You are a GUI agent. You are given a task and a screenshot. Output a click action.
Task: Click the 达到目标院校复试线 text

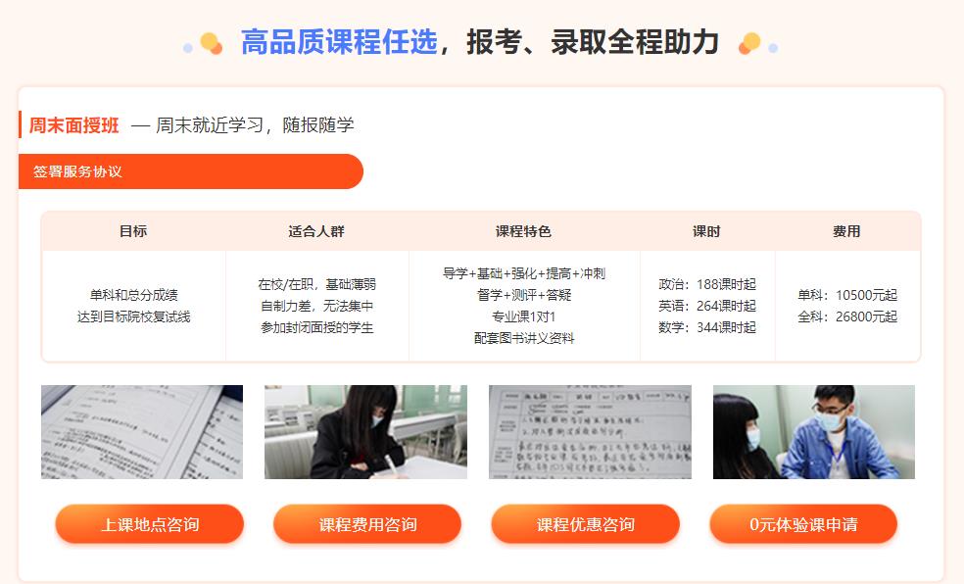[x=133, y=316]
